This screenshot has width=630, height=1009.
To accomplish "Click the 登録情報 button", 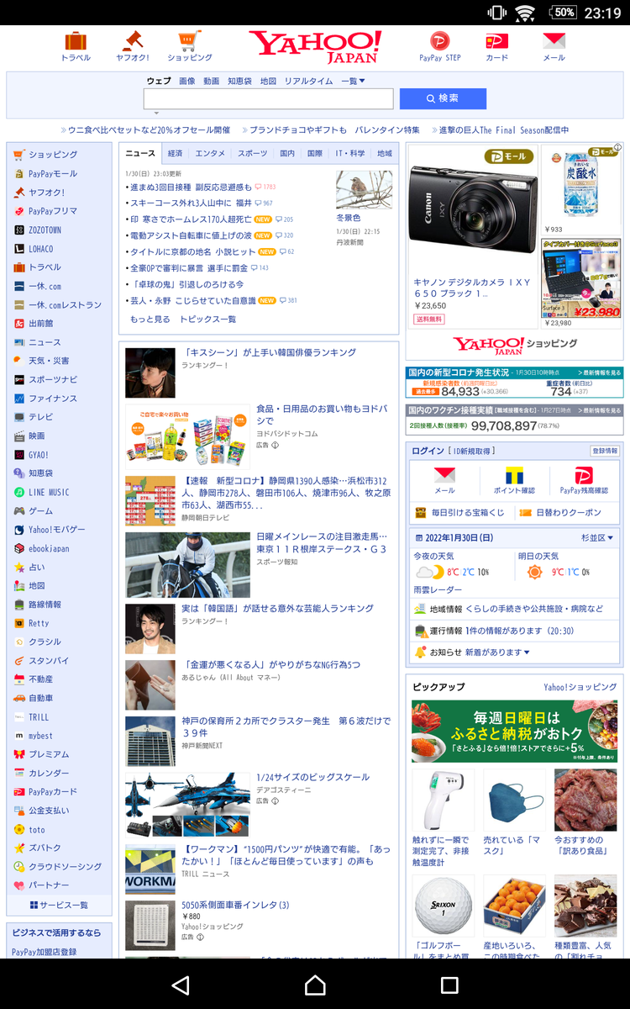I will click(605, 451).
